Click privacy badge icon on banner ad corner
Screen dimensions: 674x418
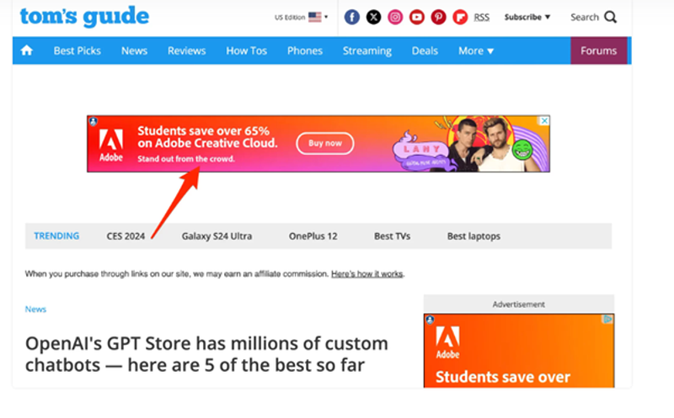[x=94, y=121]
